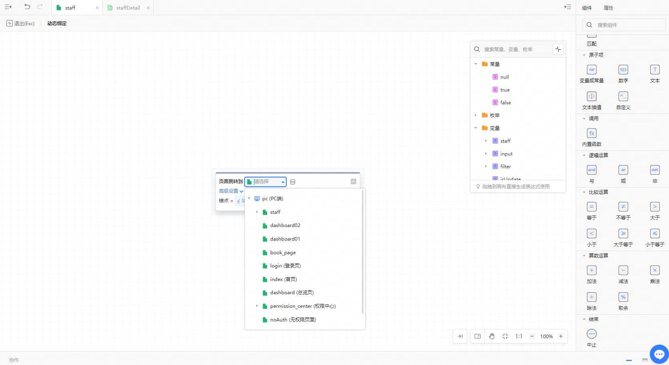Select the 等于 equals operator
The height and width of the screenshot is (365, 669).
tap(592, 207)
